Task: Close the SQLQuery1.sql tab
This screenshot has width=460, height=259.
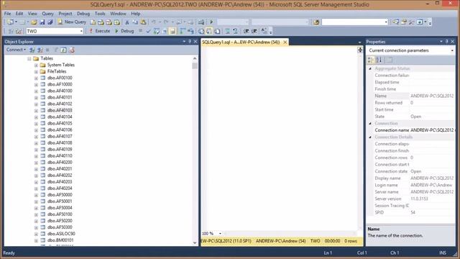Action: pos(285,42)
